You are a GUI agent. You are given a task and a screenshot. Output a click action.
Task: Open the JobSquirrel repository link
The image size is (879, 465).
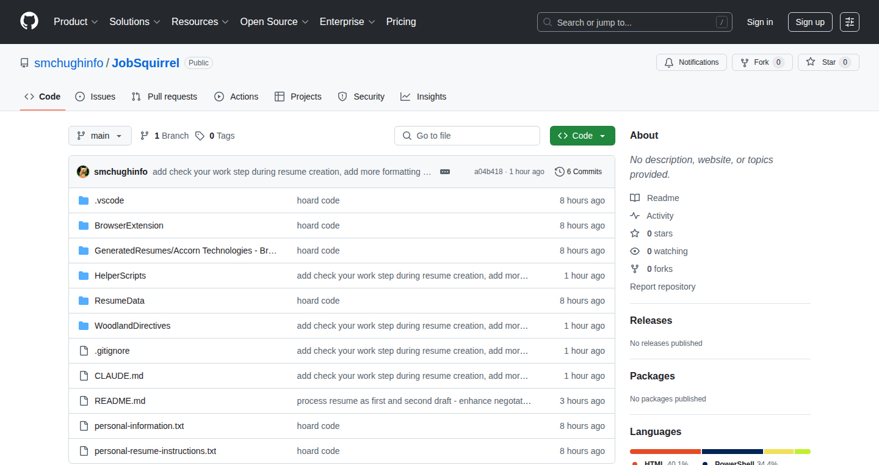pyautogui.click(x=146, y=63)
